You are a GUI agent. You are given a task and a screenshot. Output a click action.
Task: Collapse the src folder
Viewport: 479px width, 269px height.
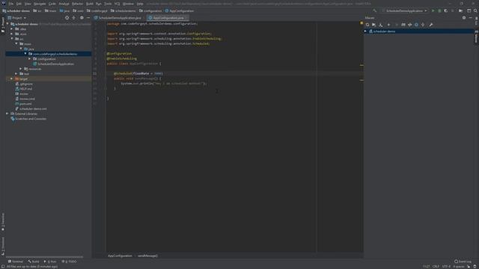[x=12, y=39]
